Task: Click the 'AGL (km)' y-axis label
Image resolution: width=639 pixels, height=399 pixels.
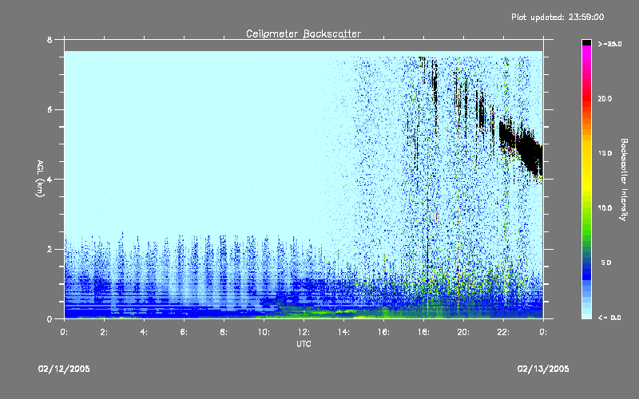Action: [40, 179]
